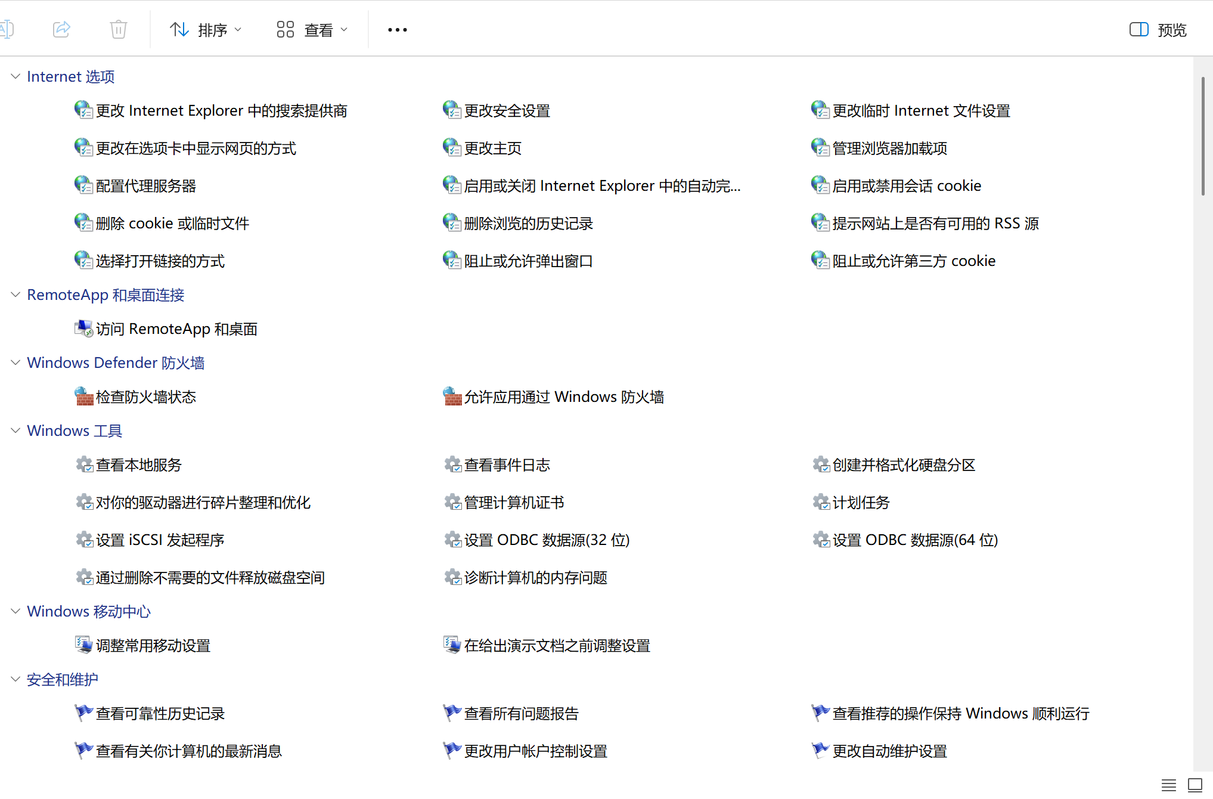The height and width of the screenshot is (799, 1213).
Task: Click icon beside 更改 Internet Explorer 中的搜索提供商
Action: pos(83,110)
